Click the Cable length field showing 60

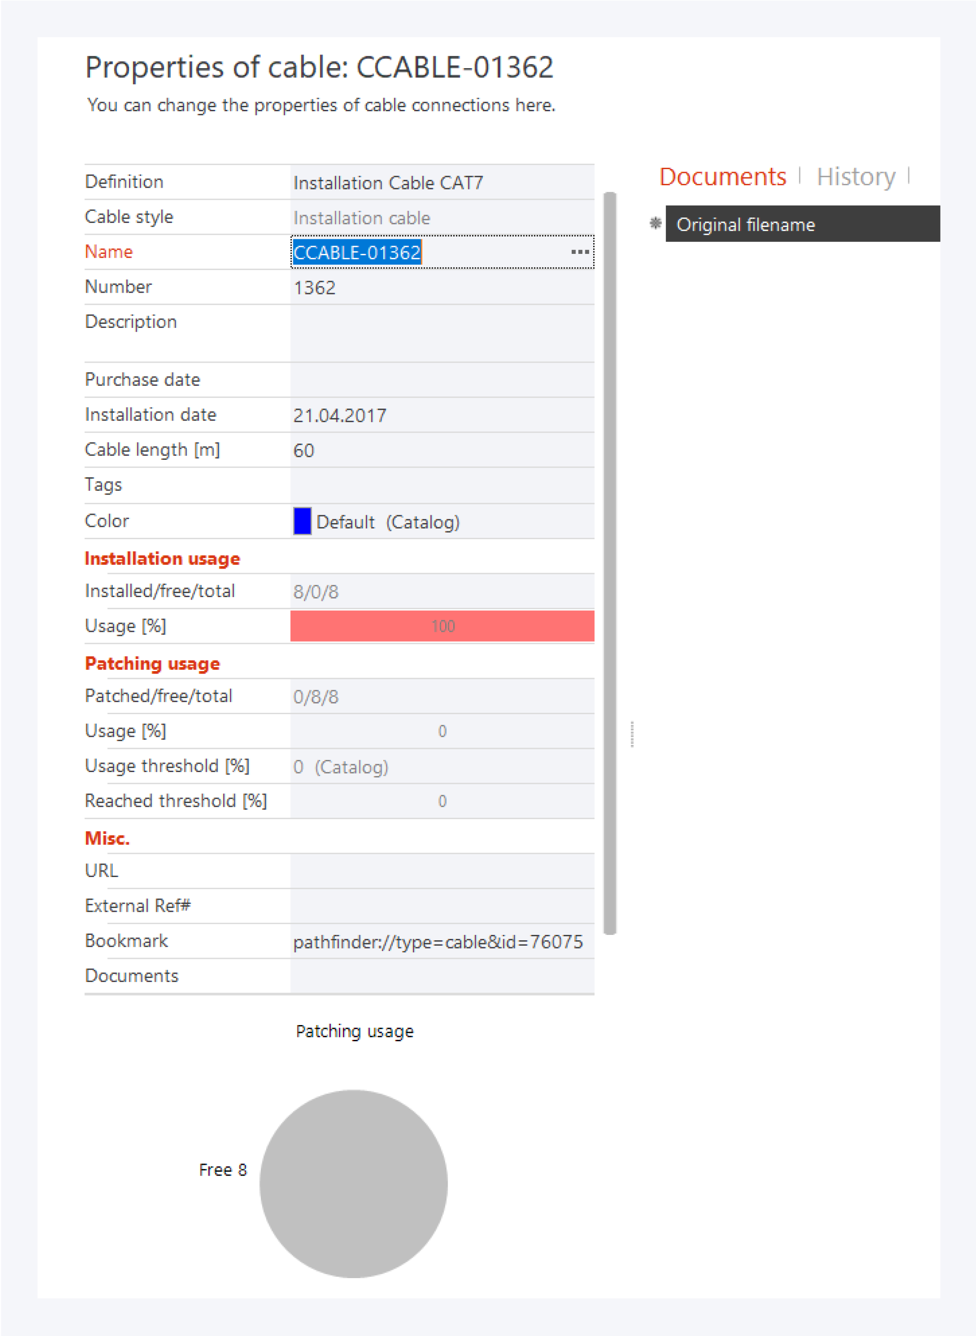coord(441,450)
